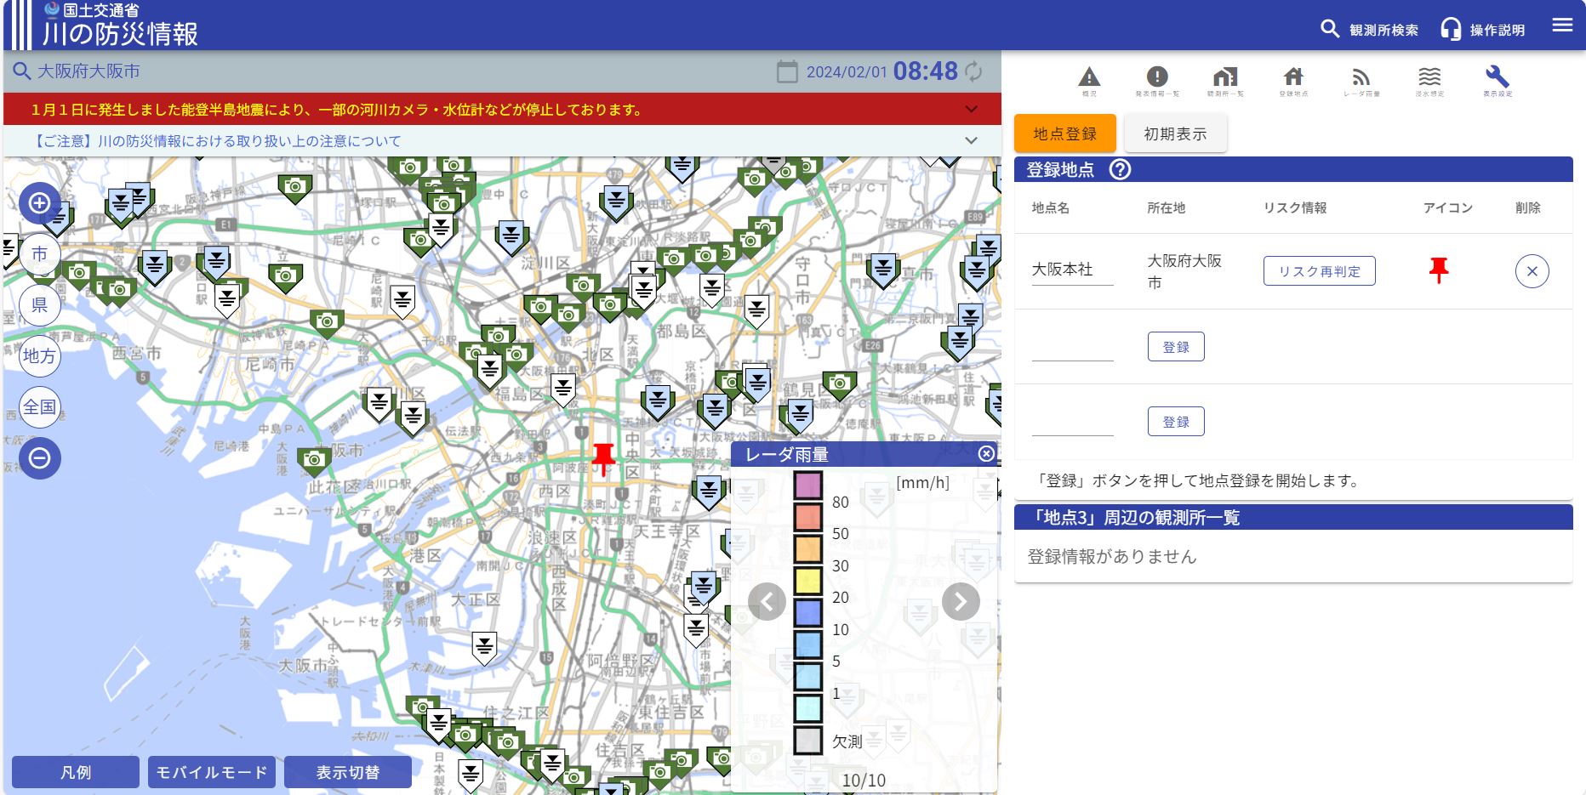1586x795 pixels.
Task: Open the 概況 warning triangle tab
Action: tap(1089, 80)
